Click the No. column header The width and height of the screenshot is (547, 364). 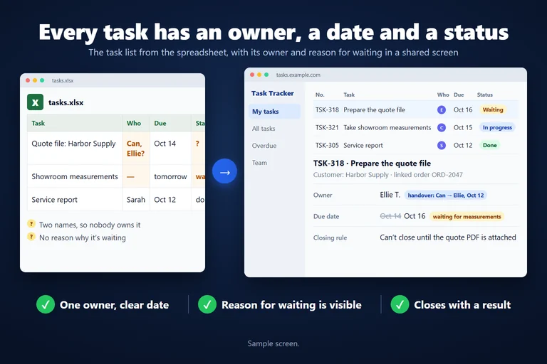(x=320, y=95)
